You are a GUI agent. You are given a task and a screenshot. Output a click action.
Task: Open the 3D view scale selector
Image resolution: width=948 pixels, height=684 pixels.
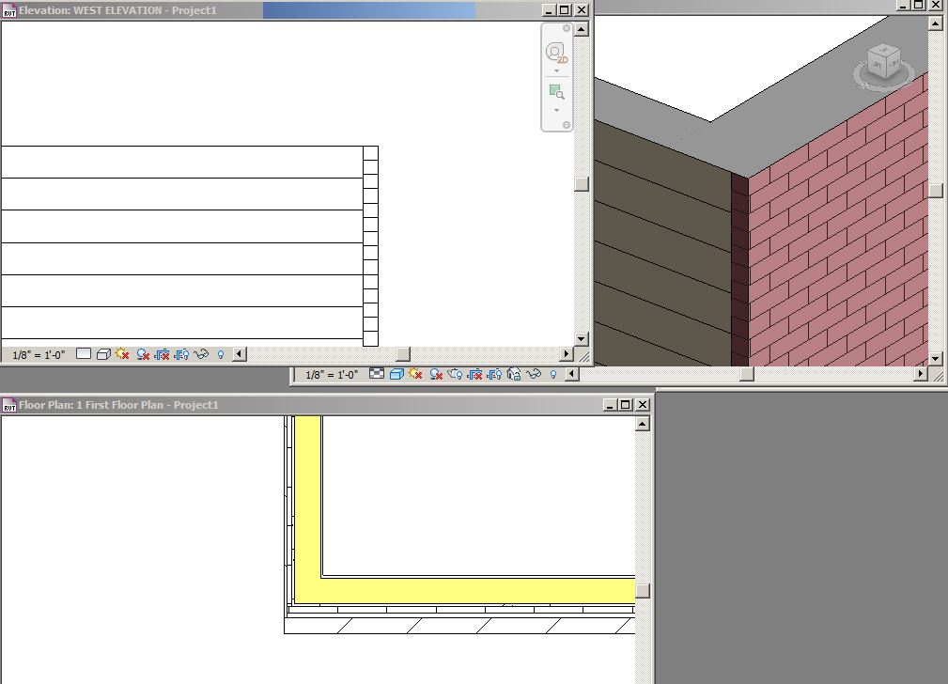pyautogui.click(x=332, y=374)
